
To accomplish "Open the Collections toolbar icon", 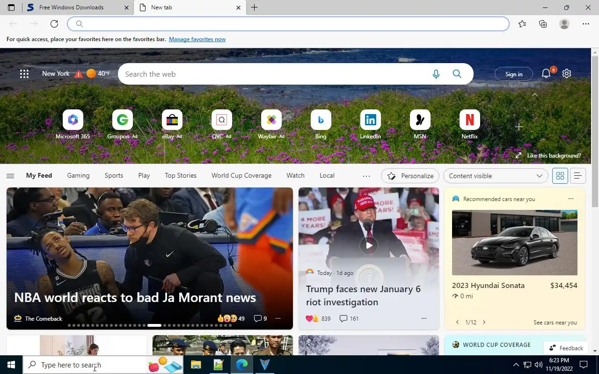I will 543,24.
